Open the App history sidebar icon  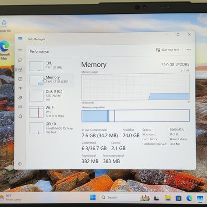pos(20,79)
